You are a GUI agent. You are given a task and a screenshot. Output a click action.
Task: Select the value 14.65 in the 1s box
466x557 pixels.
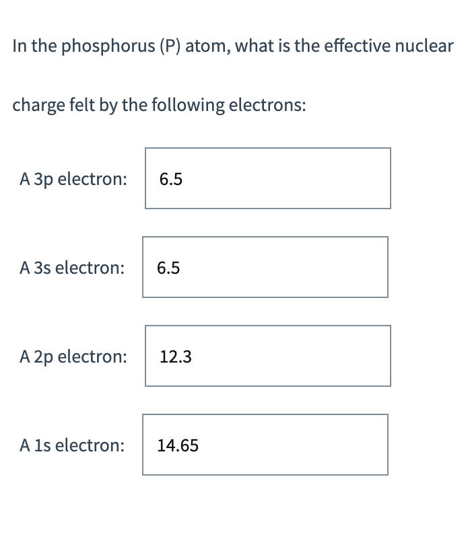click(178, 445)
